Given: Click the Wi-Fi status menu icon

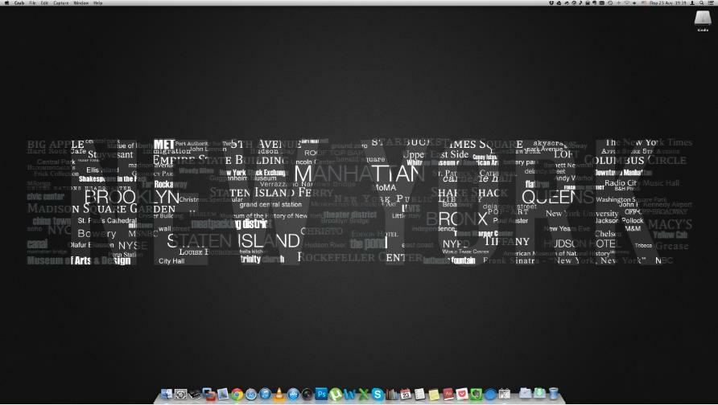Looking at the screenshot, I should (x=627, y=2).
